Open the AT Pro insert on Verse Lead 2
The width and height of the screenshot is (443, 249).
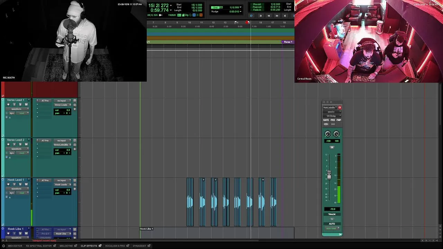[45, 140]
